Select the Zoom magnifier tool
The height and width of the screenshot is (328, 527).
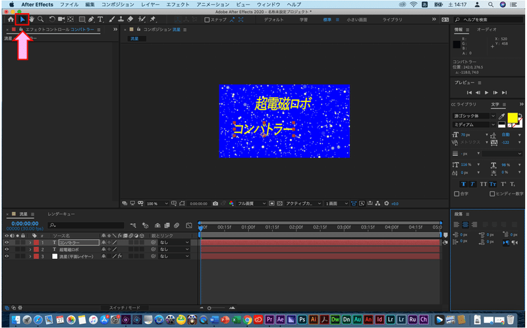[x=41, y=20]
